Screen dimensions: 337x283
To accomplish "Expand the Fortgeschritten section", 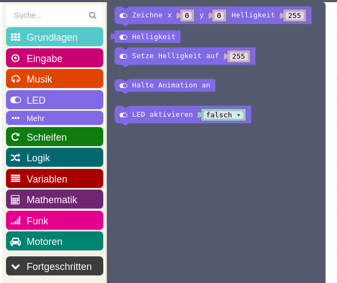I will 54,266.
